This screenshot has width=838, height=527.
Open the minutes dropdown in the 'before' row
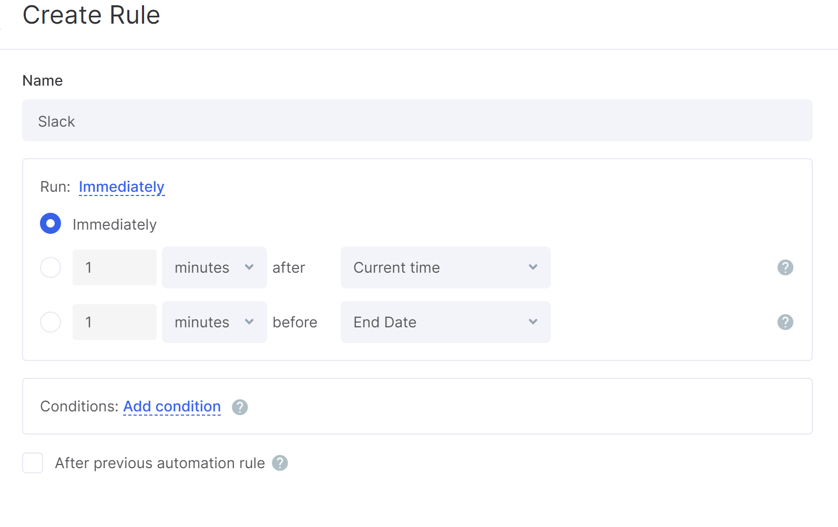point(214,322)
